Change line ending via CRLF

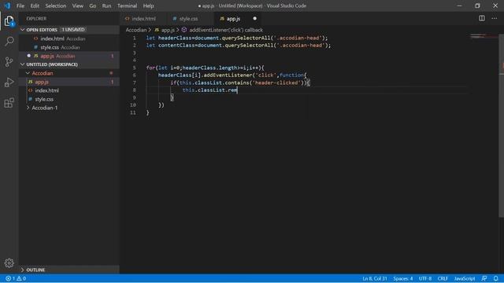443,278
